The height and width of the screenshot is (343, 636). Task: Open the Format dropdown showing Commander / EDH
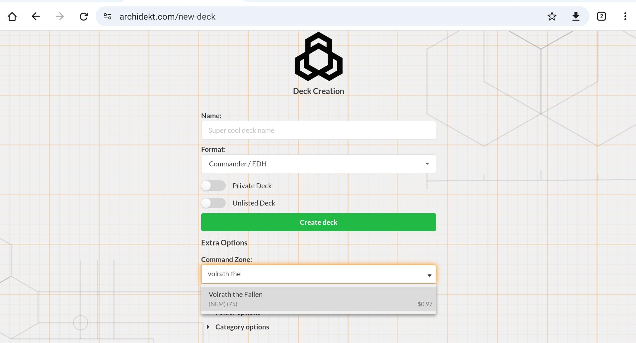click(318, 164)
